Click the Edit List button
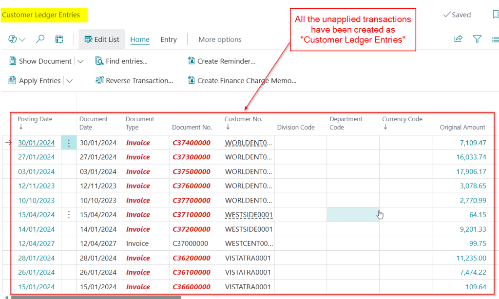 coord(102,39)
